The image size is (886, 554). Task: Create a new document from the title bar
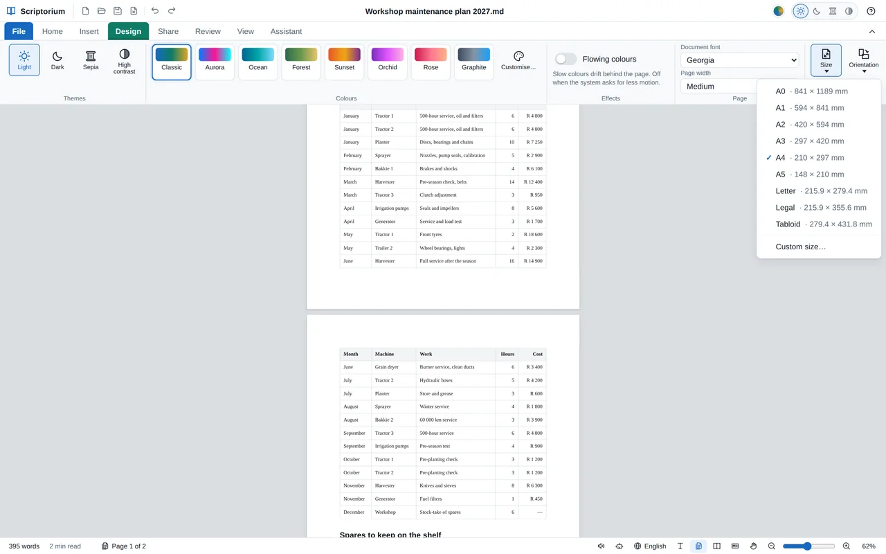(x=85, y=11)
